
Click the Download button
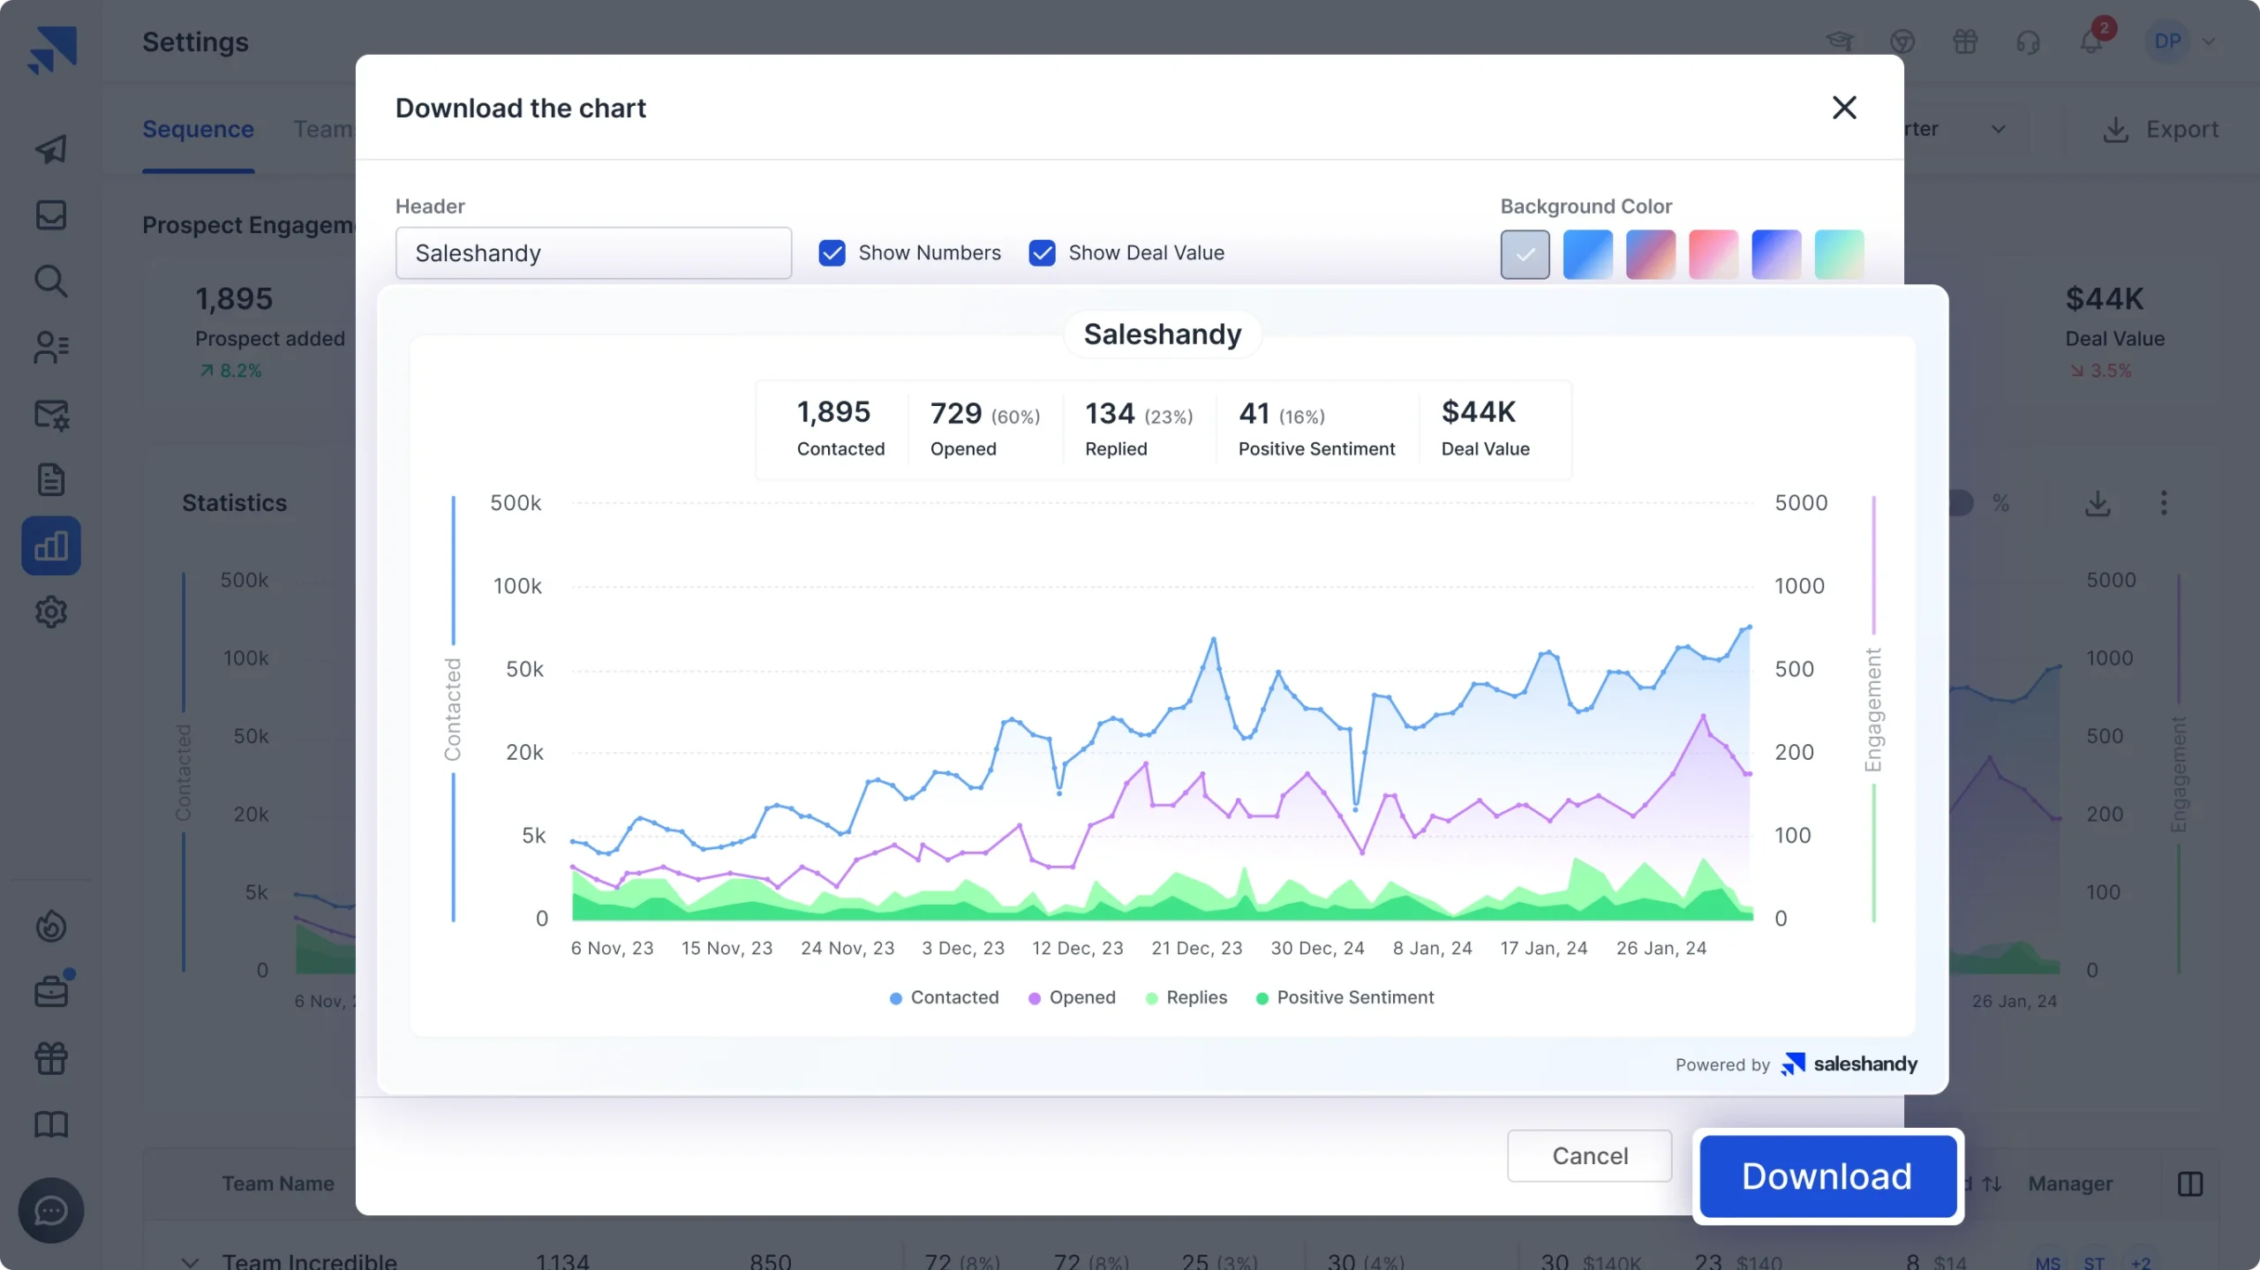[1827, 1176]
